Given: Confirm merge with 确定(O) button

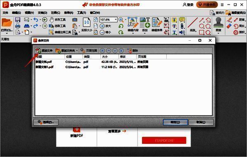Looking at the screenshot, I should 175,122.
